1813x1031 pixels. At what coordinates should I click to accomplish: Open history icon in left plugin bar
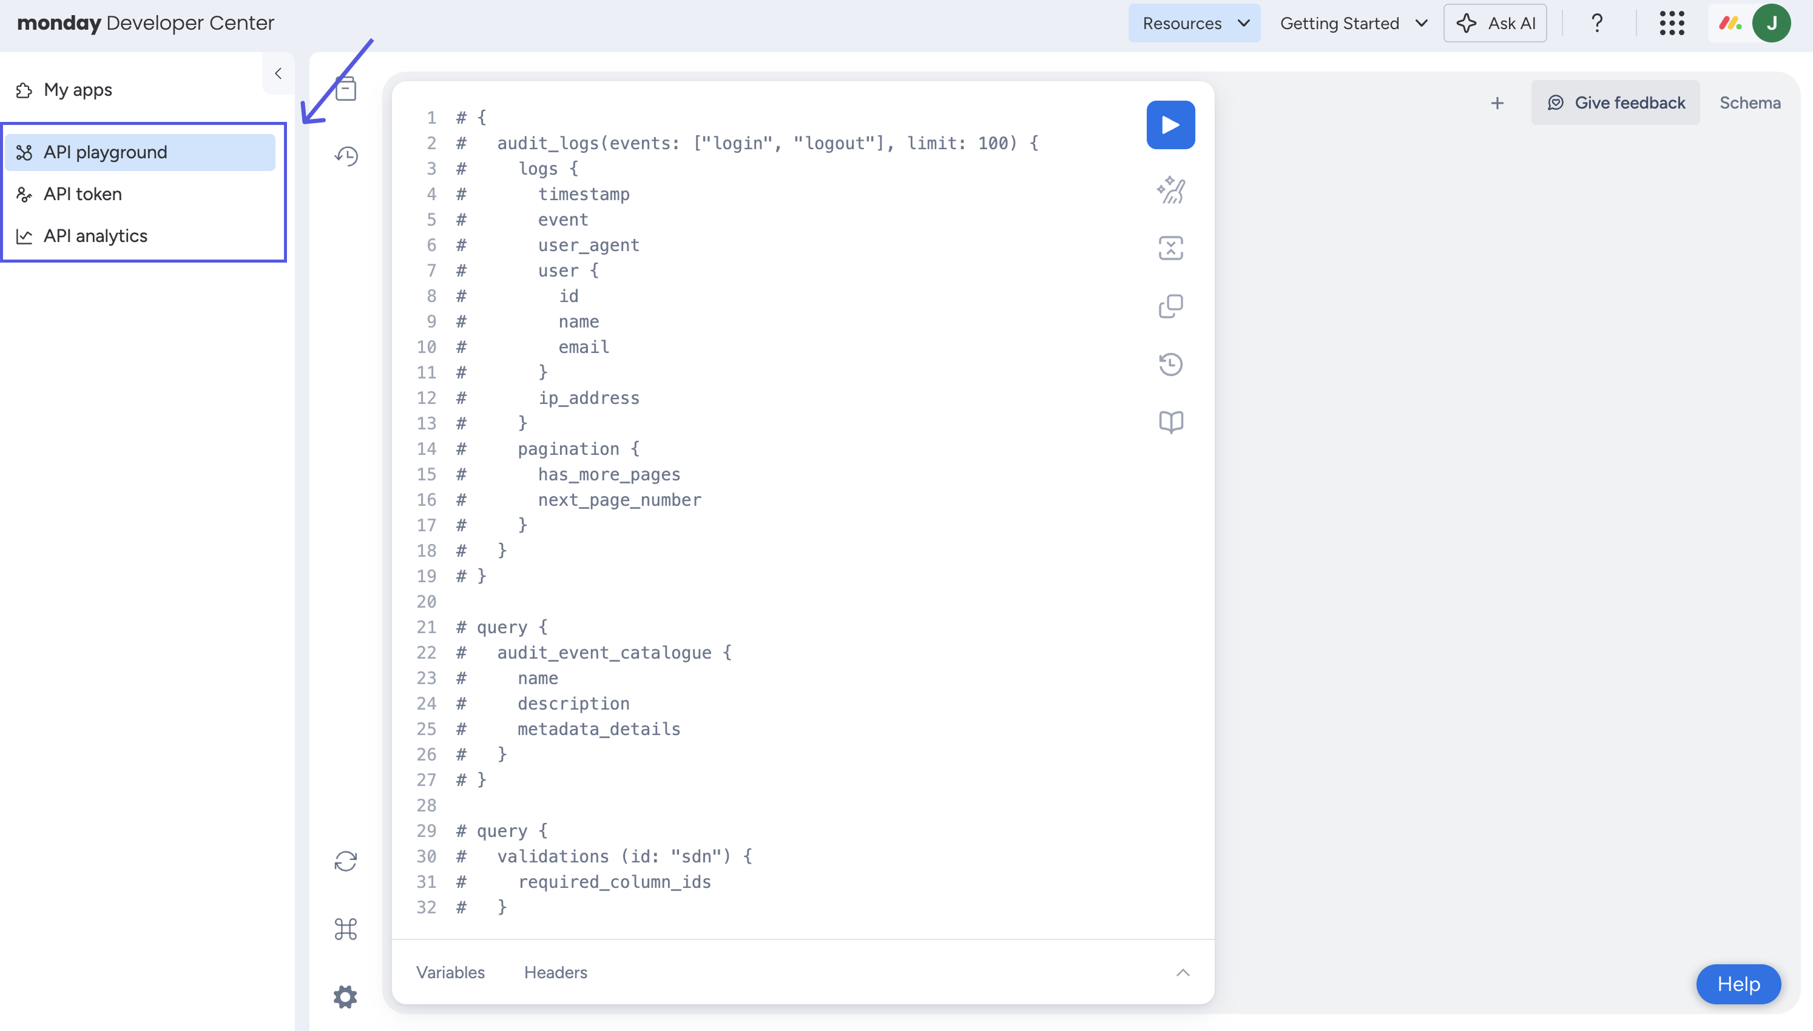pos(346,156)
